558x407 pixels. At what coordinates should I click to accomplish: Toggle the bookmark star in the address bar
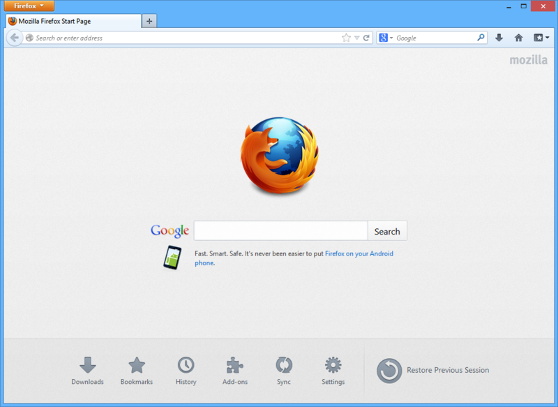(345, 38)
